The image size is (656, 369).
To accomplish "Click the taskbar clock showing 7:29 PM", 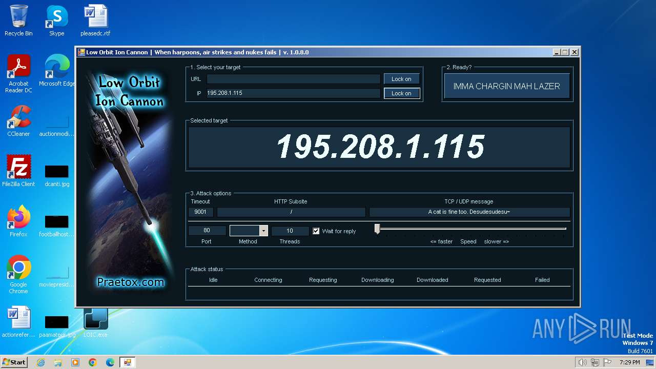I will [629, 362].
